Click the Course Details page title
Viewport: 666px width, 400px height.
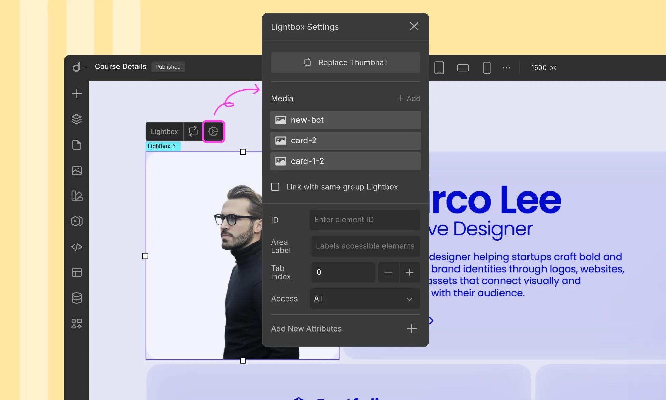(120, 67)
